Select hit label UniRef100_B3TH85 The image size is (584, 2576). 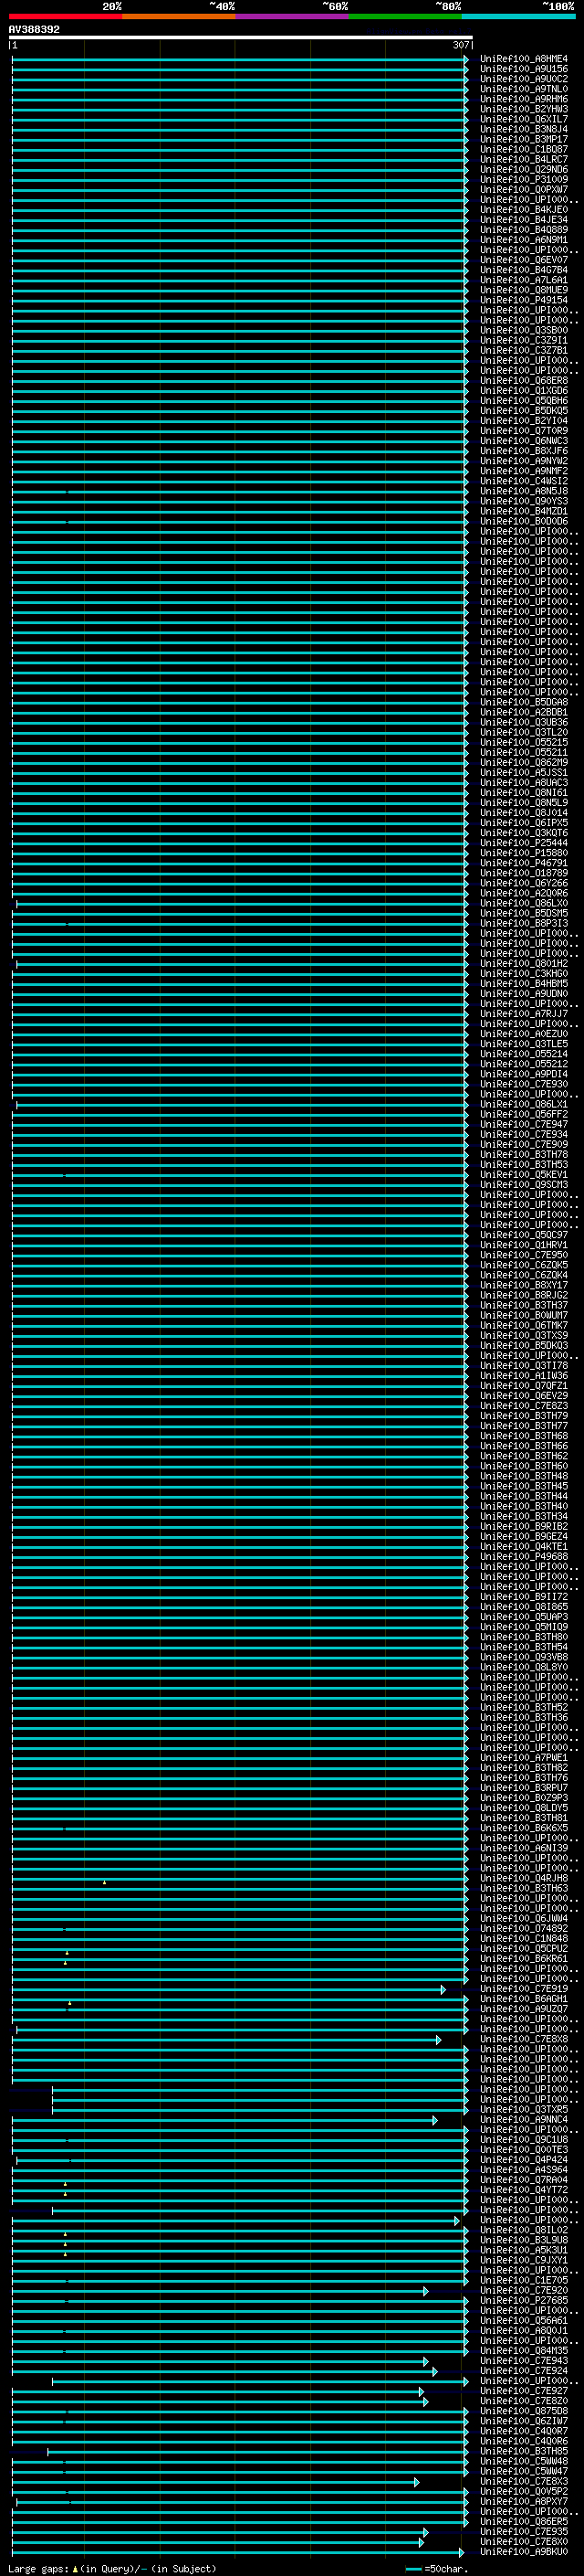524,2451
